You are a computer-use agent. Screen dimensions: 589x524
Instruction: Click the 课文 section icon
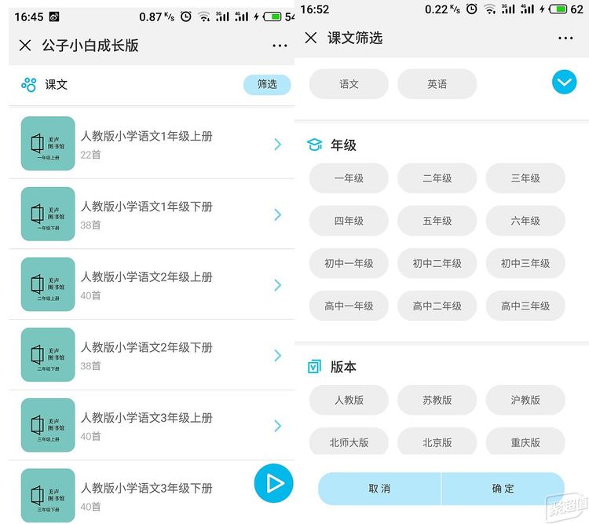[29, 85]
